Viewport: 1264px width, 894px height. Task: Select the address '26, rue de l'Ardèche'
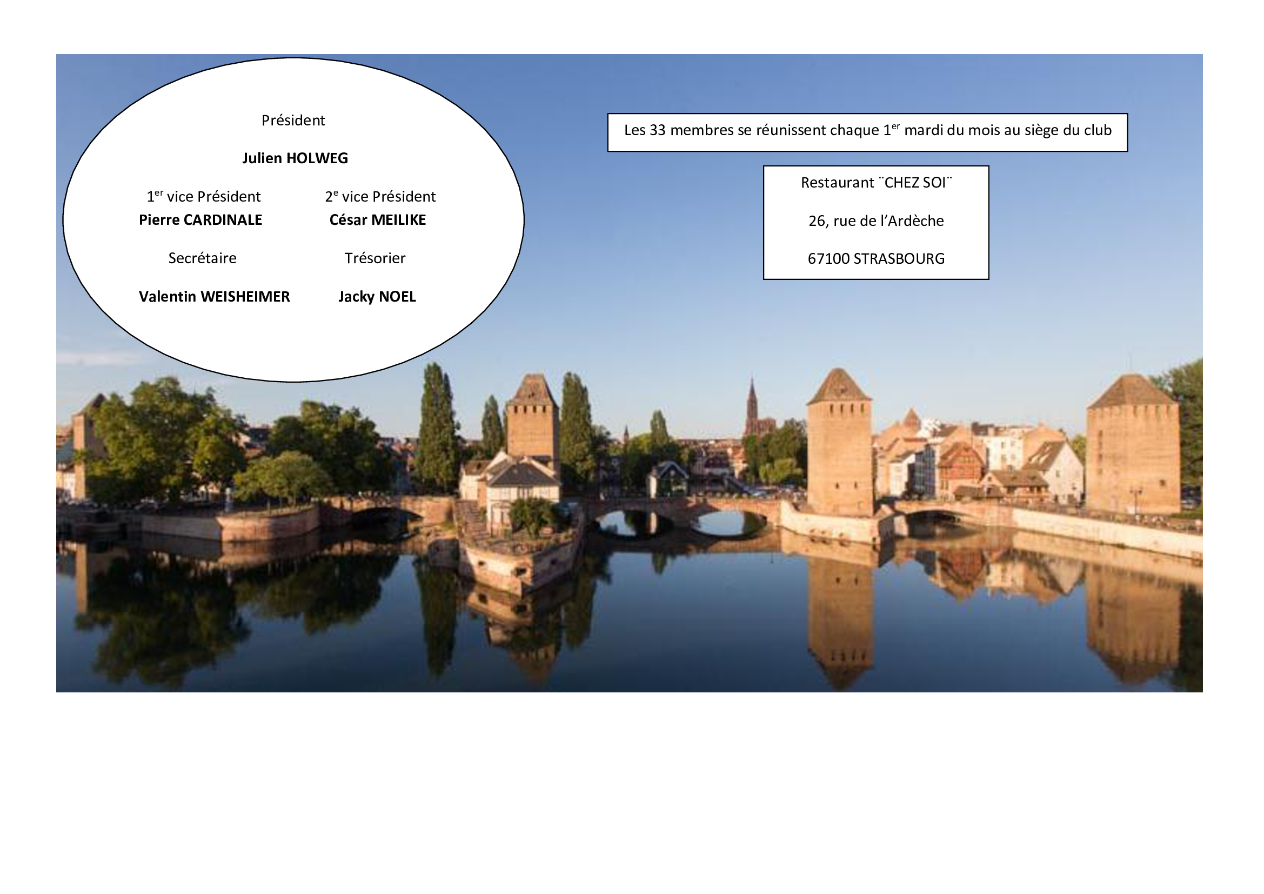(x=877, y=221)
